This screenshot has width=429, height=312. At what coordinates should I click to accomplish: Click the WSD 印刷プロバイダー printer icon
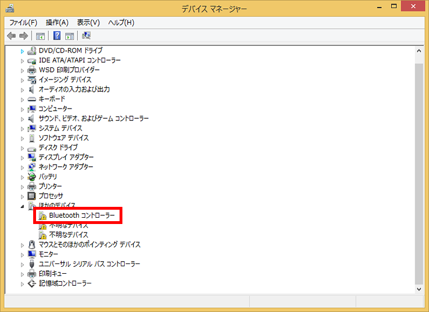pyautogui.click(x=31, y=70)
